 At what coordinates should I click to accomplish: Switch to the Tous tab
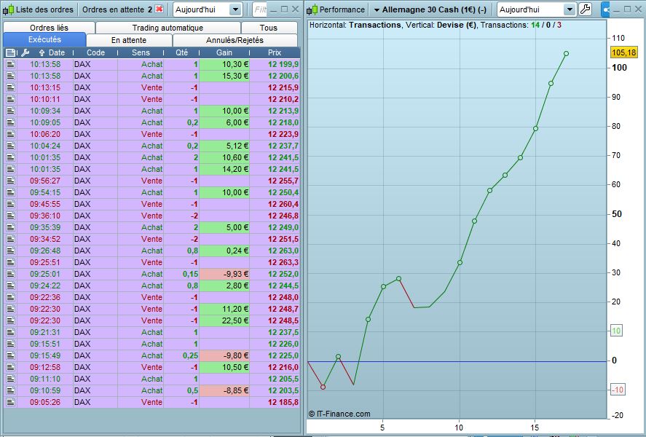point(269,28)
